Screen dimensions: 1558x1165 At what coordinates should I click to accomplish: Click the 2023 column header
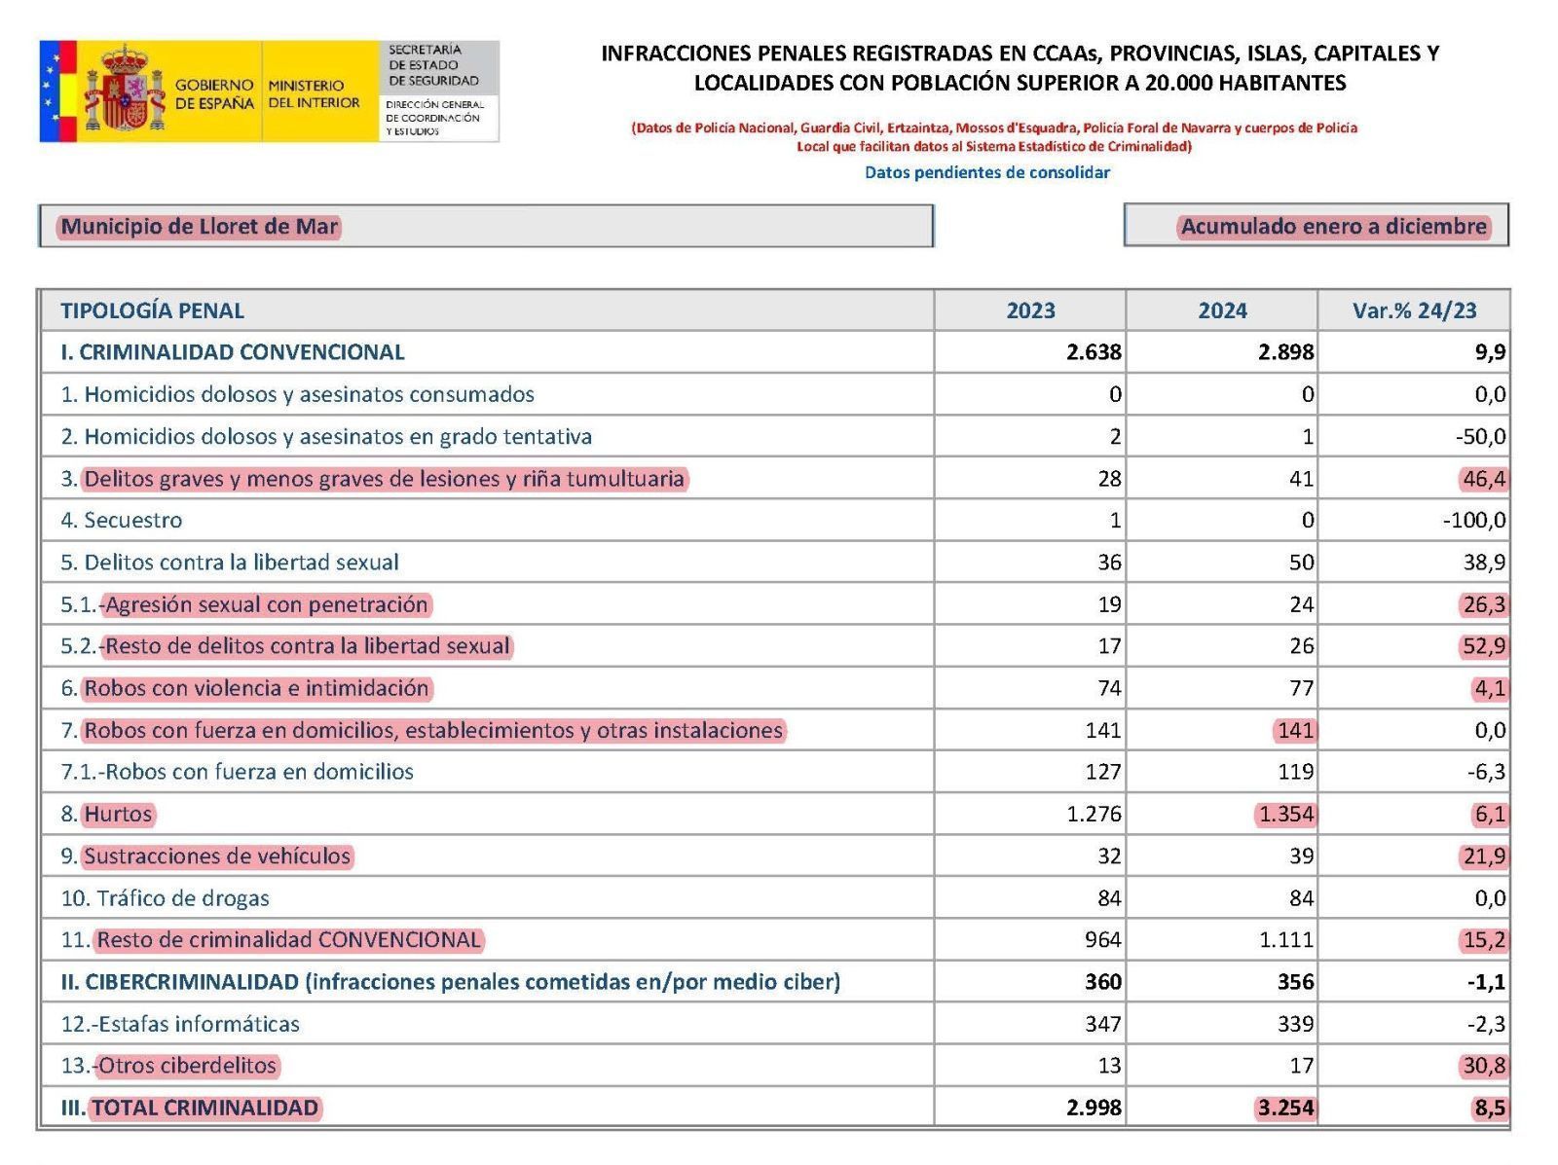click(1030, 310)
